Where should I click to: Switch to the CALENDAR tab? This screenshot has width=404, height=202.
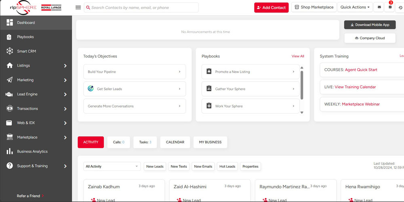pos(175,142)
